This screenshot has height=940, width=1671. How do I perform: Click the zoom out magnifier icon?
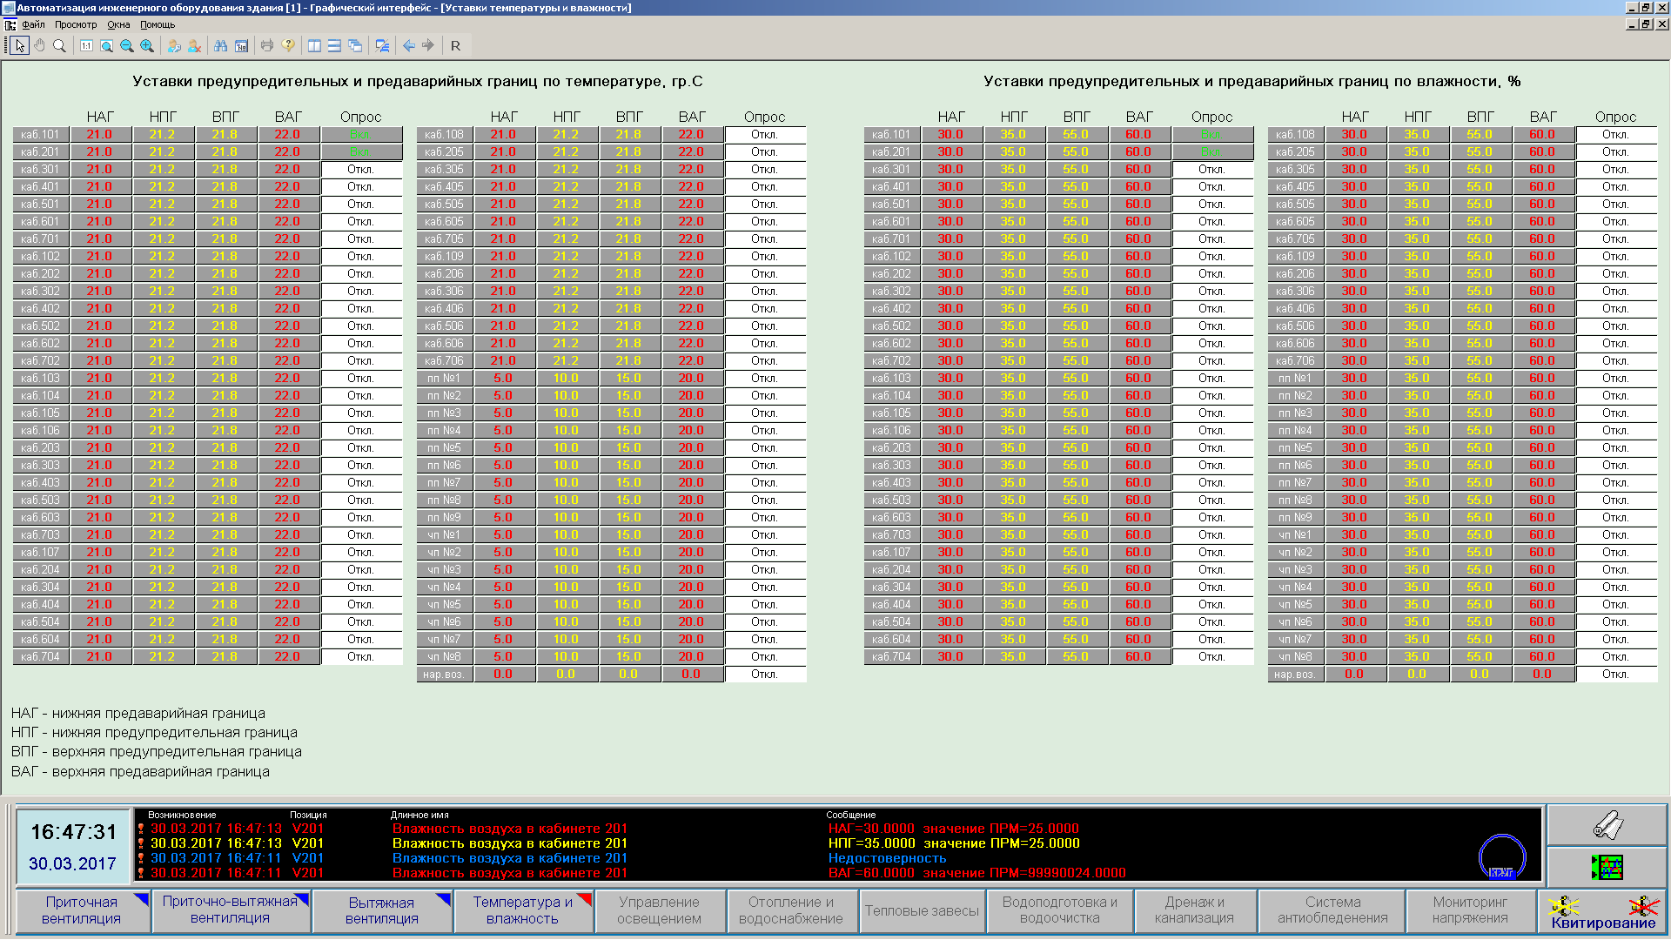coord(127,45)
